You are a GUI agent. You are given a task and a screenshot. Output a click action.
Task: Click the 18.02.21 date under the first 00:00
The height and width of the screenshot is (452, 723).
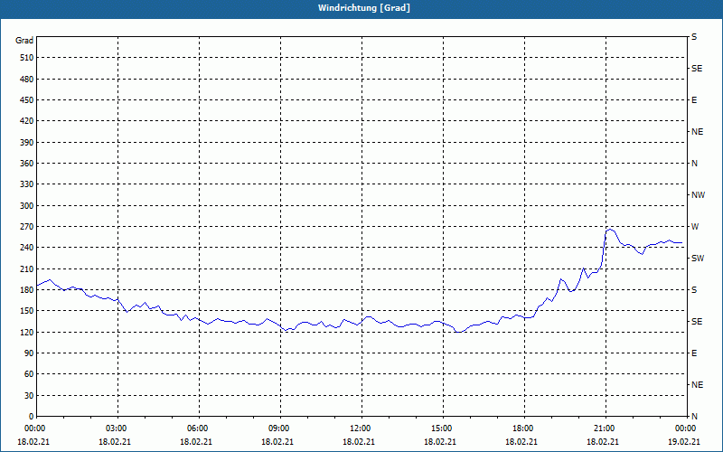(33, 442)
